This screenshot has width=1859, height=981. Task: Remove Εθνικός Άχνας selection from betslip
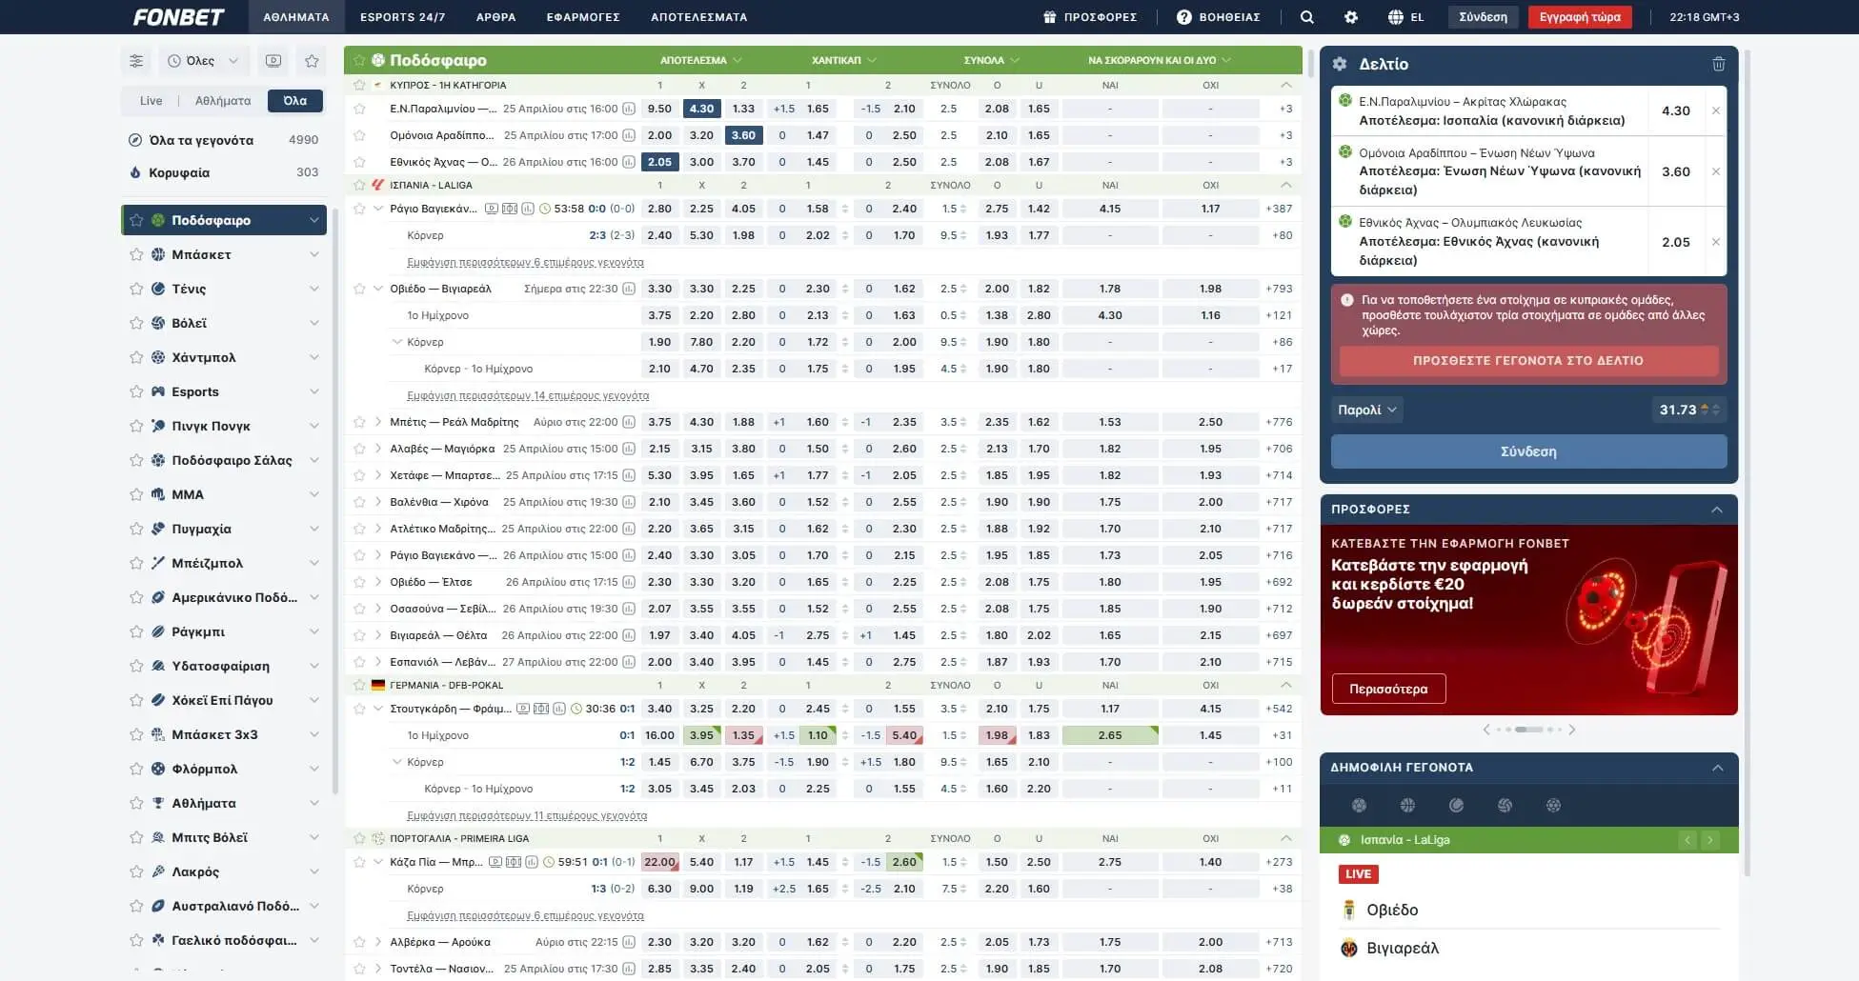tap(1716, 242)
